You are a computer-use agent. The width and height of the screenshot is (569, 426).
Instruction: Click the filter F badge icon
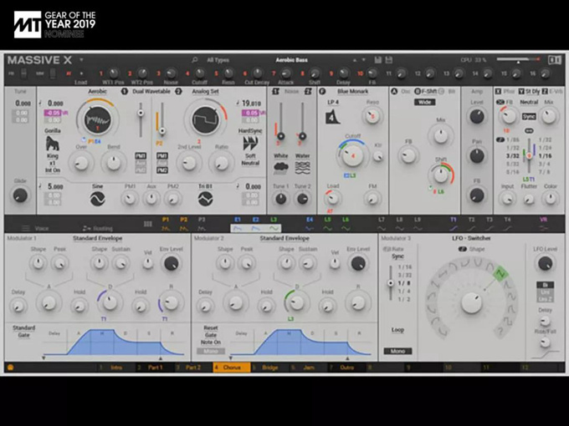click(x=322, y=91)
